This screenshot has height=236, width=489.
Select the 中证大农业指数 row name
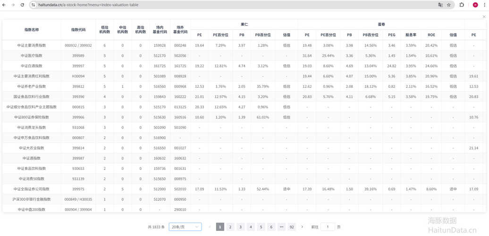pyautogui.click(x=32, y=148)
